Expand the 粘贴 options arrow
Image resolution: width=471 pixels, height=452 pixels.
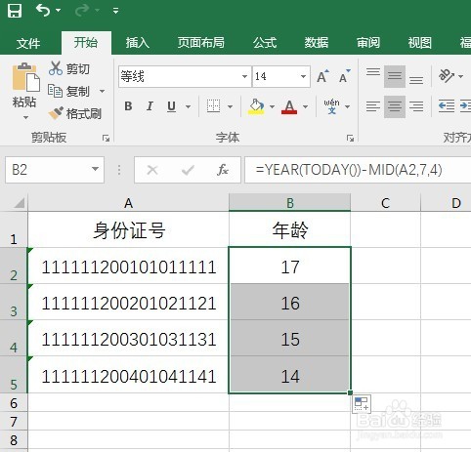[x=25, y=117]
